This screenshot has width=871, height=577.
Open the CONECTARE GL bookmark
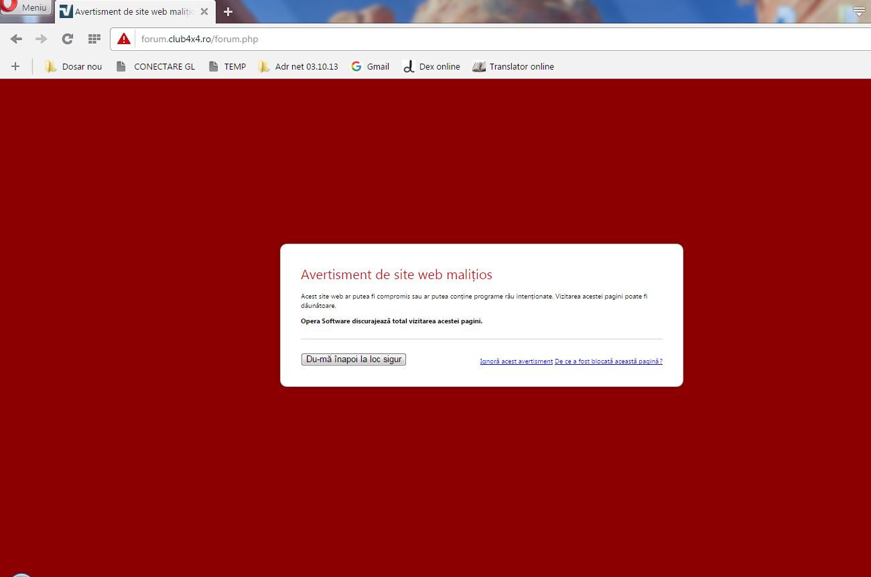[x=156, y=66]
